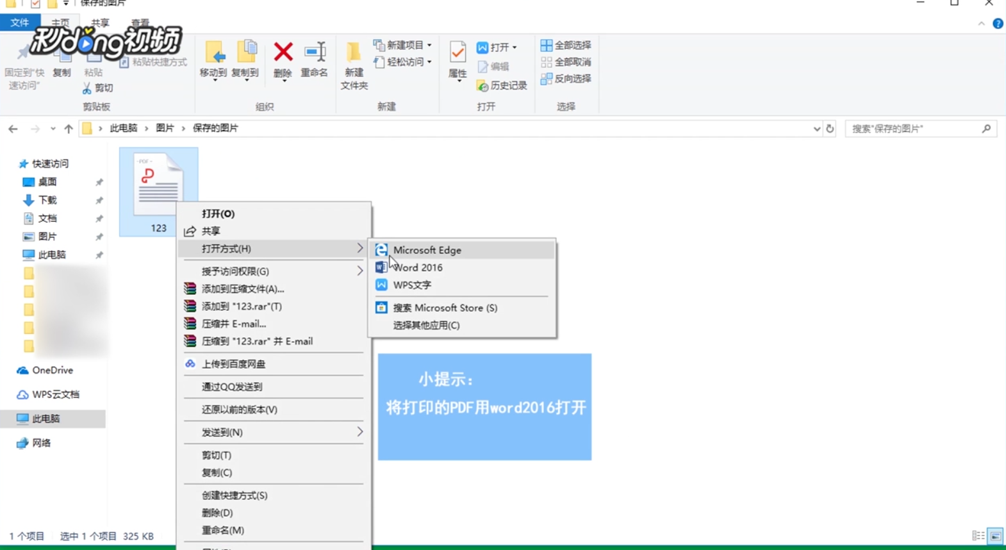This screenshot has width=1006, height=550.
Task: Open the blue Help question mark icon
Action: click(x=998, y=24)
